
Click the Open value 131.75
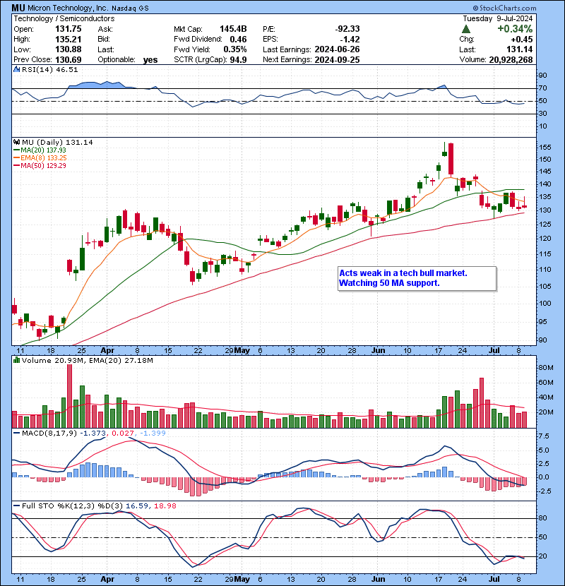point(68,29)
